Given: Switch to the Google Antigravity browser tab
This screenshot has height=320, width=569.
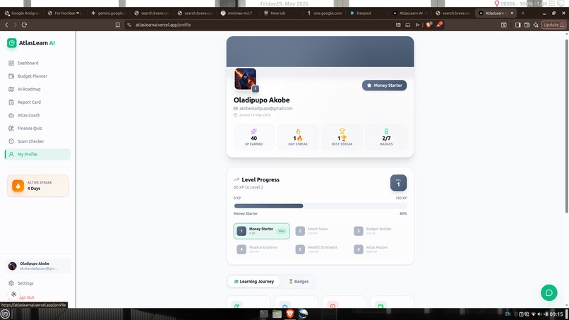Looking at the screenshot, I should (23, 13).
